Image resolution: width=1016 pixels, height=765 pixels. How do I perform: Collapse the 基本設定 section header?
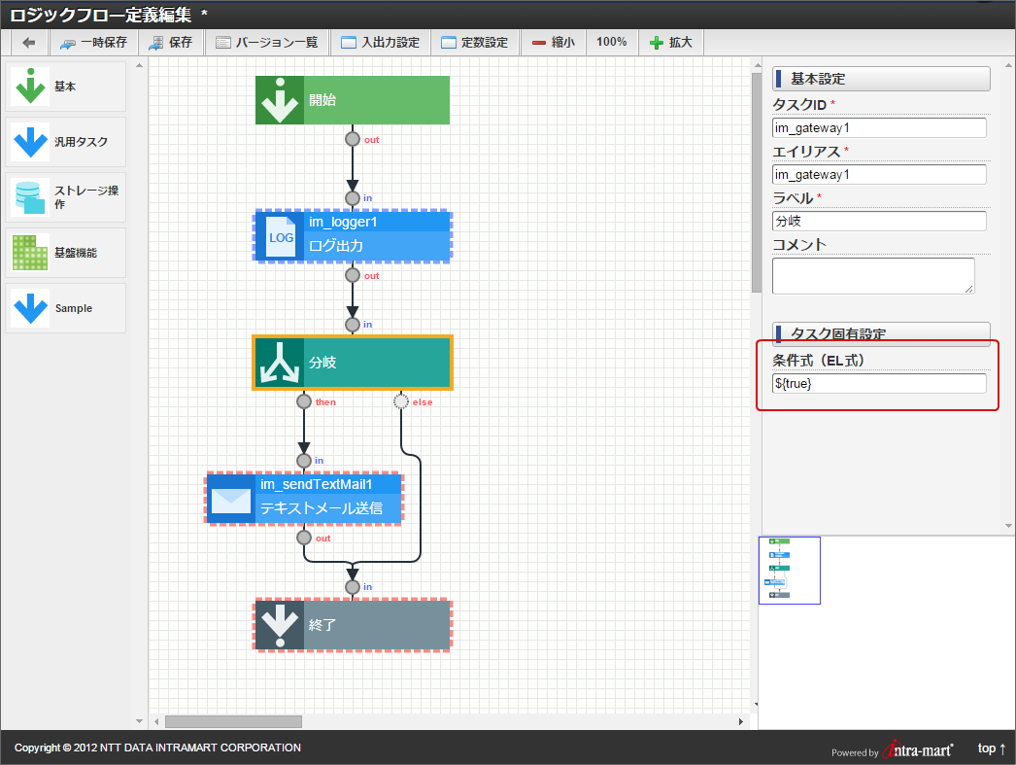[881, 79]
